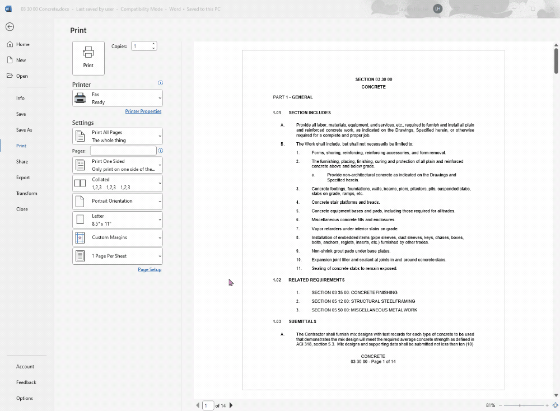The image size is (560, 411).
Task: Select the Home icon in the sidebar
Action: 10,44
